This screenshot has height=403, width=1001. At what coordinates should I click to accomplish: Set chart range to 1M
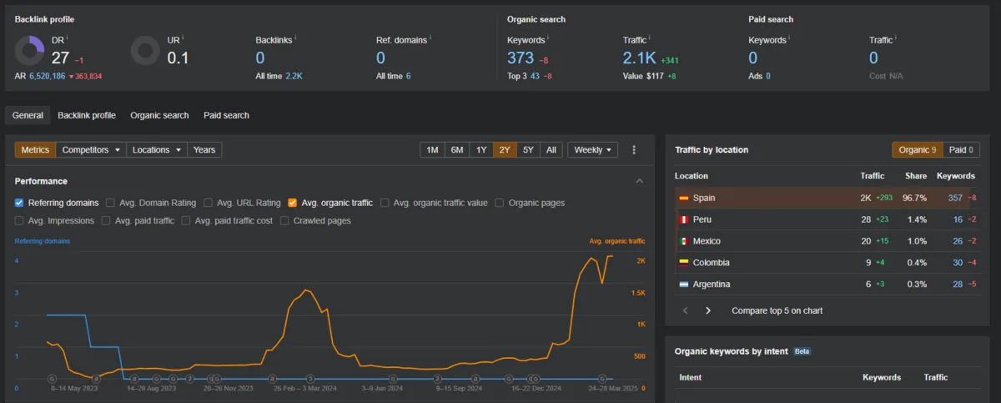[x=432, y=150]
